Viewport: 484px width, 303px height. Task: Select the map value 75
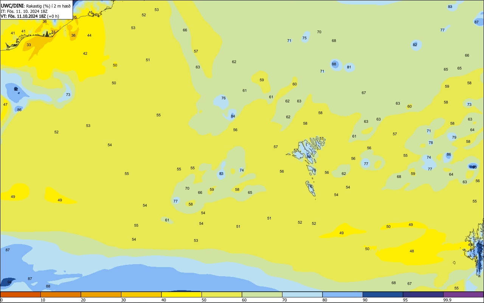[x=304, y=38]
